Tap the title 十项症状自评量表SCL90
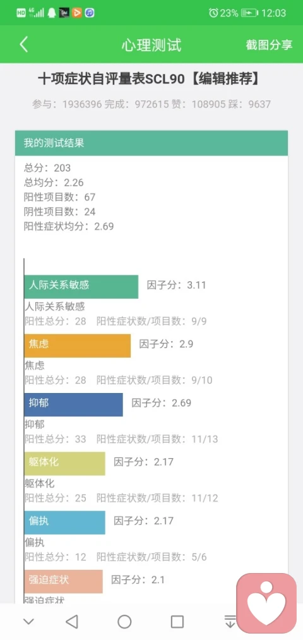This screenshot has width=303, height=640. pyautogui.click(x=111, y=79)
